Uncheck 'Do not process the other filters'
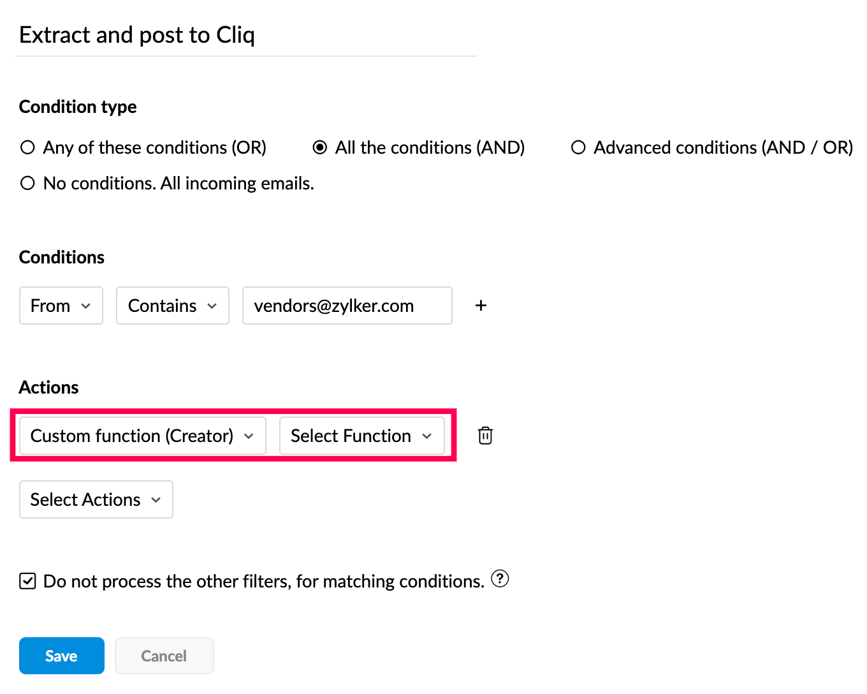This screenshot has height=694, width=867. pos(27,581)
